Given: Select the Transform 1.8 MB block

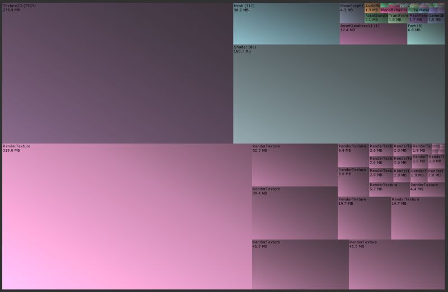Looking at the screenshot, I should click(398, 18).
